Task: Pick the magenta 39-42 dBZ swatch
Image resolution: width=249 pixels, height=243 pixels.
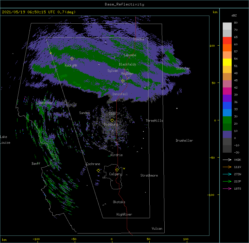Action: point(227,91)
